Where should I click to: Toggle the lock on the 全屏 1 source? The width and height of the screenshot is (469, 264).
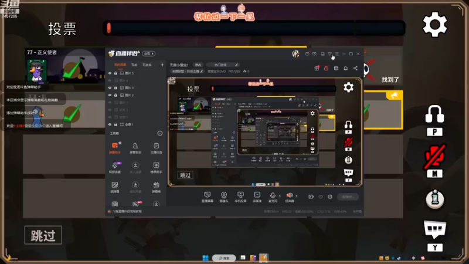coord(115,124)
